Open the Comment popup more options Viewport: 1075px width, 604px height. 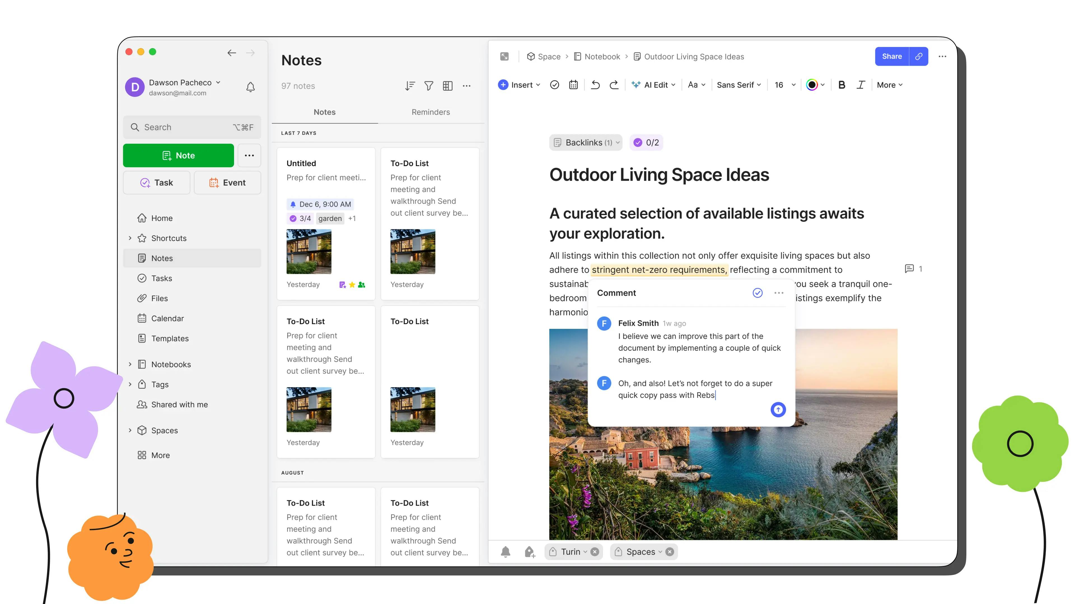tap(779, 293)
